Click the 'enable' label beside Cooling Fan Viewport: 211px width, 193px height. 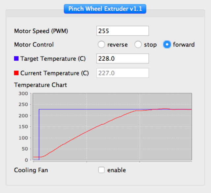coord(116,170)
